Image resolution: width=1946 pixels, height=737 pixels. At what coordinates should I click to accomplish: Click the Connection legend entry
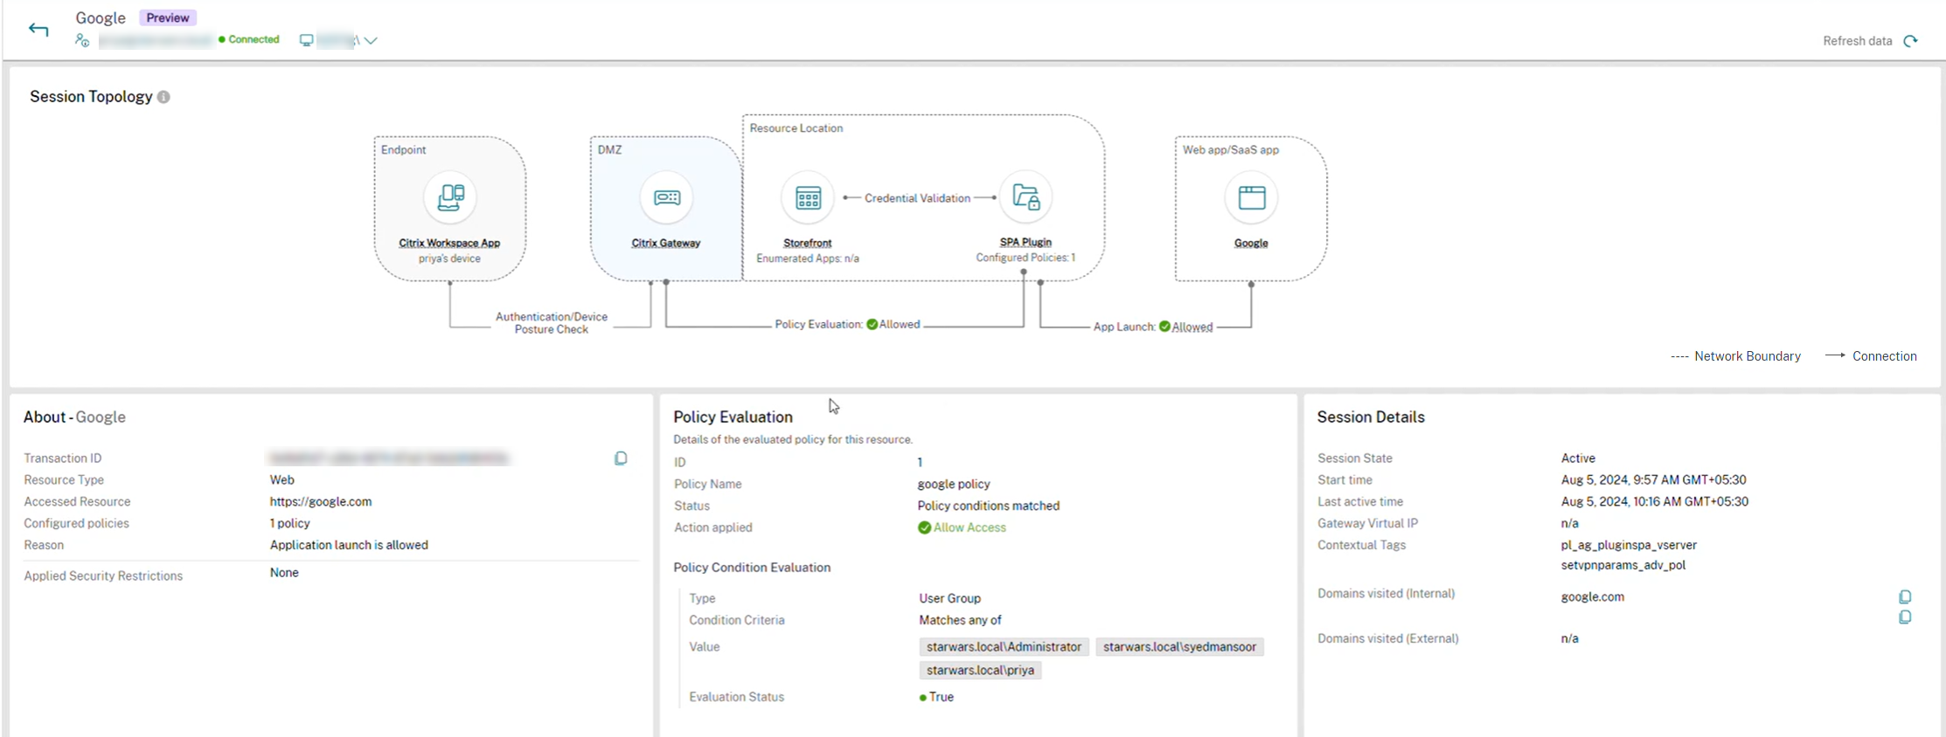[x=1871, y=356]
